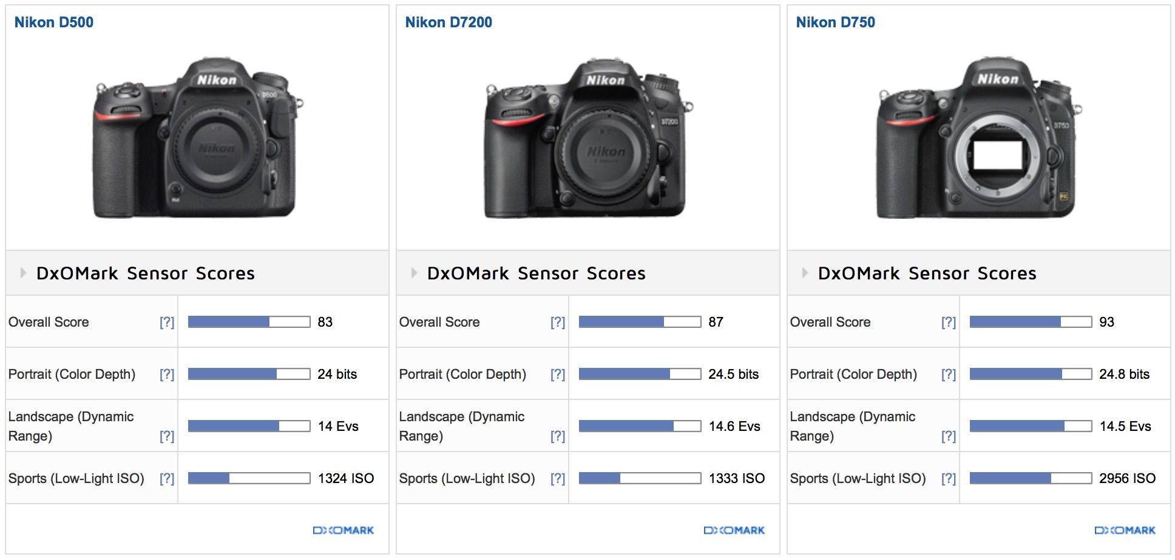Open help for D7200 Sports Low-Light ISO

[558, 479]
